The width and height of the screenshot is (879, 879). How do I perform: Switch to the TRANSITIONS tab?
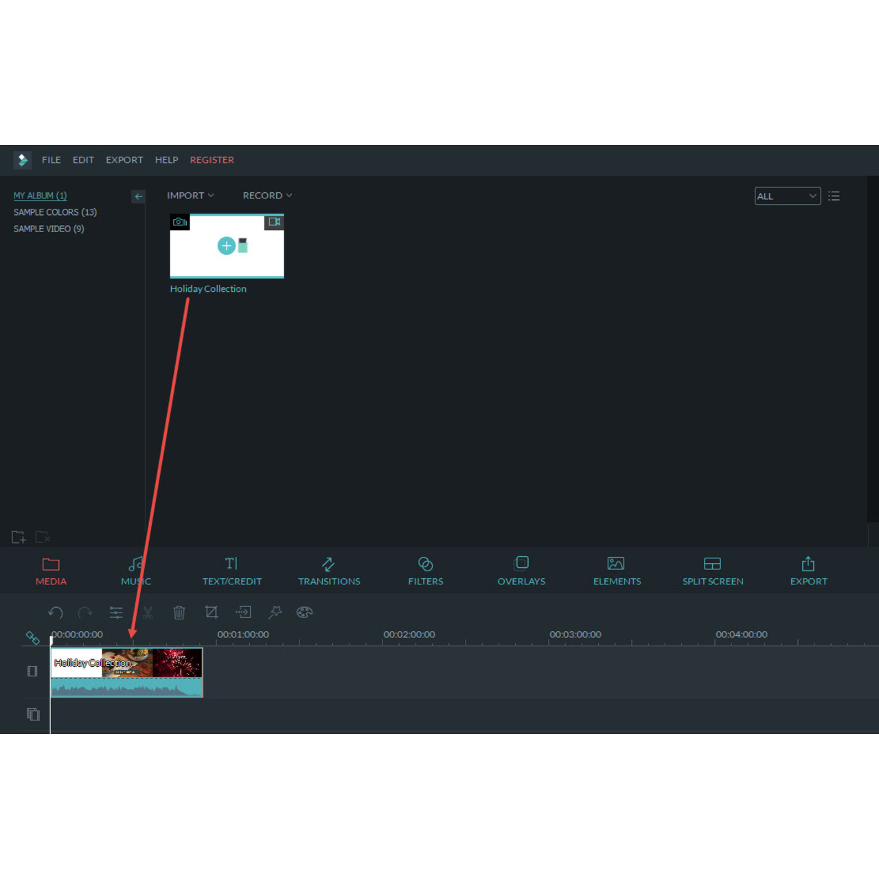point(329,570)
